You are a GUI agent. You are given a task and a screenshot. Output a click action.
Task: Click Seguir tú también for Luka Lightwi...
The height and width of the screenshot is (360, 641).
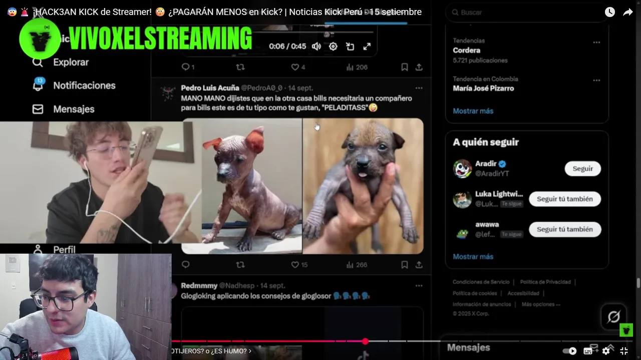pos(565,199)
